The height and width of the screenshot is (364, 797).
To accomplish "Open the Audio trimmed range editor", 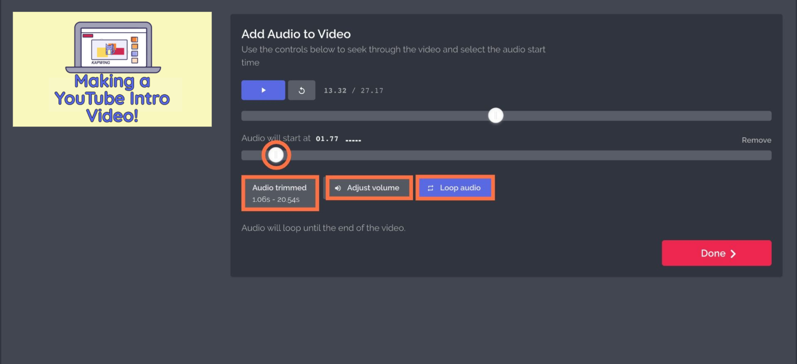I will [280, 193].
